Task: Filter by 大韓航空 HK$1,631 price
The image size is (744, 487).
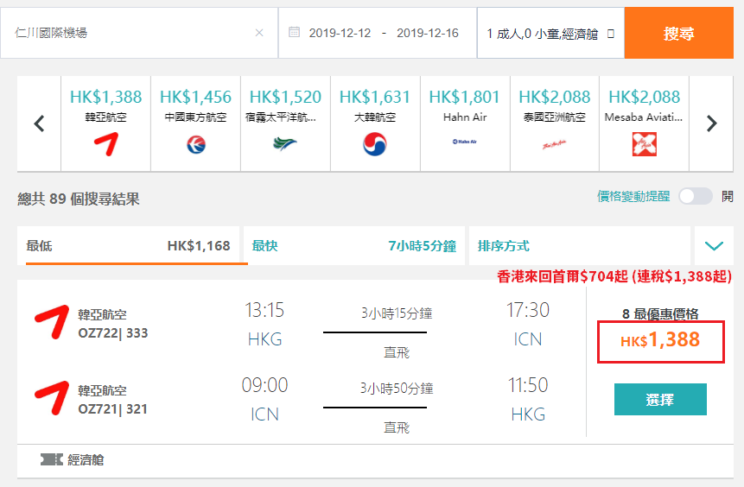Action: point(375,97)
